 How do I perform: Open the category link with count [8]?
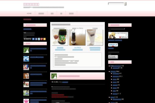click(114, 79)
